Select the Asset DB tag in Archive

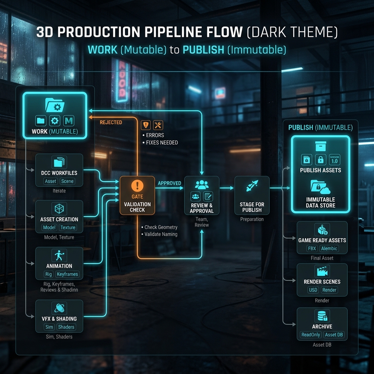tap(334, 335)
